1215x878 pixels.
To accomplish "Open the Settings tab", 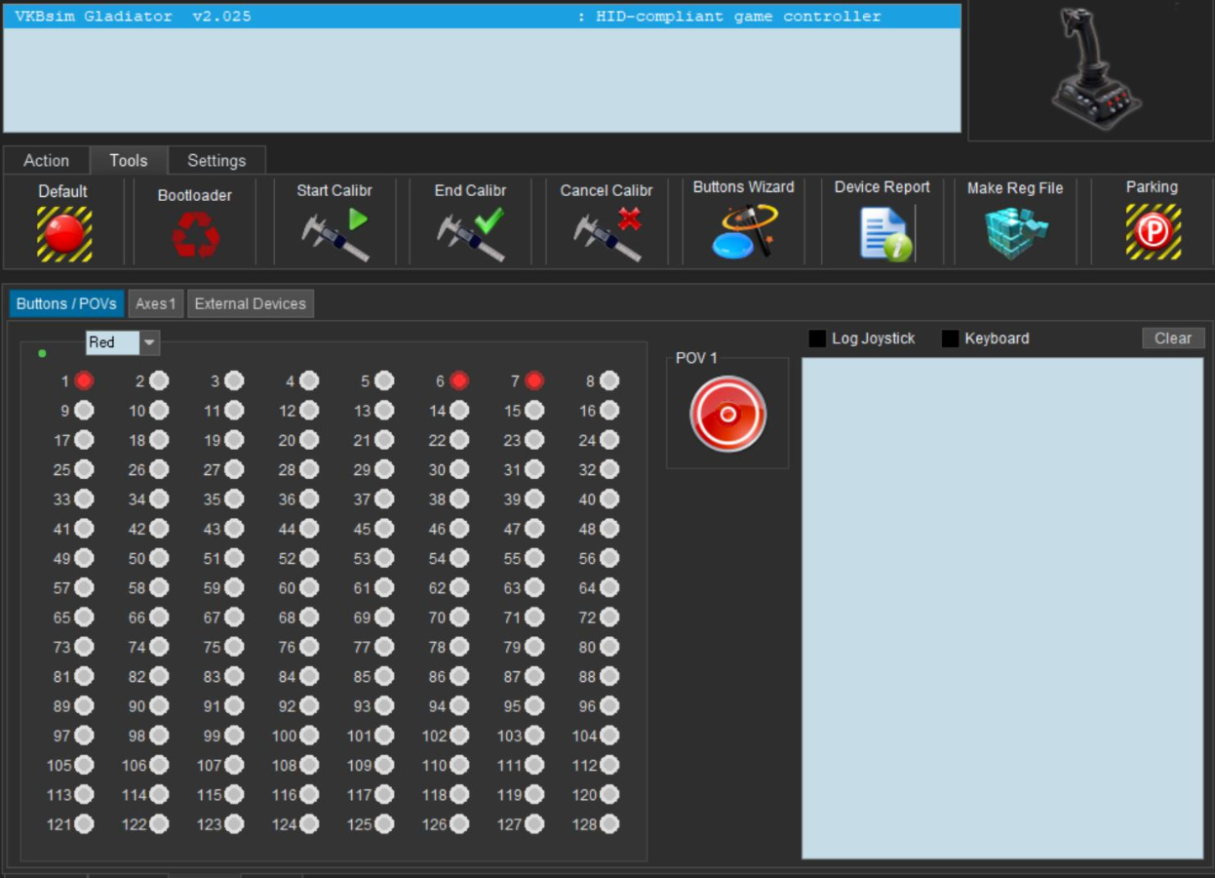I will point(216,161).
